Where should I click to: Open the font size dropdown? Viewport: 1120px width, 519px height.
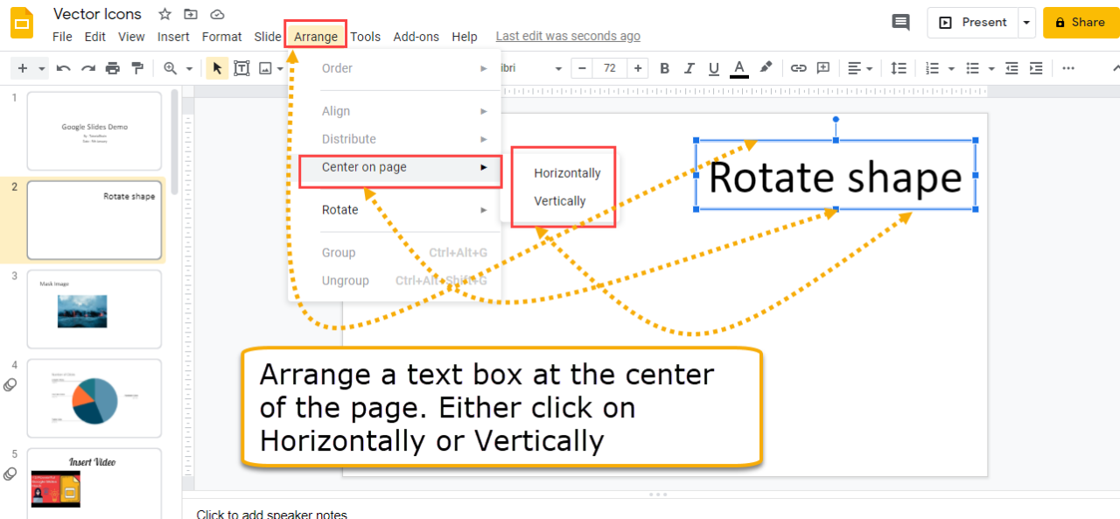(610, 67)
